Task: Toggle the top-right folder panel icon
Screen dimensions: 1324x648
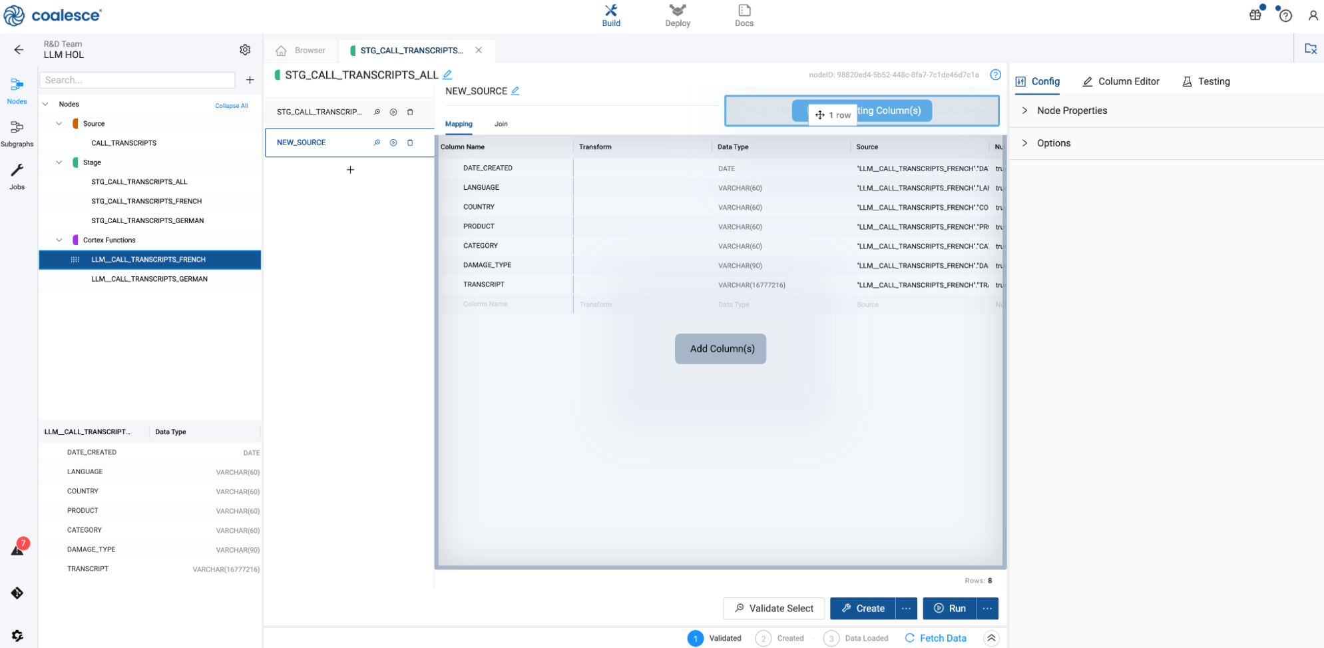Action: [x=1310, y=49]
